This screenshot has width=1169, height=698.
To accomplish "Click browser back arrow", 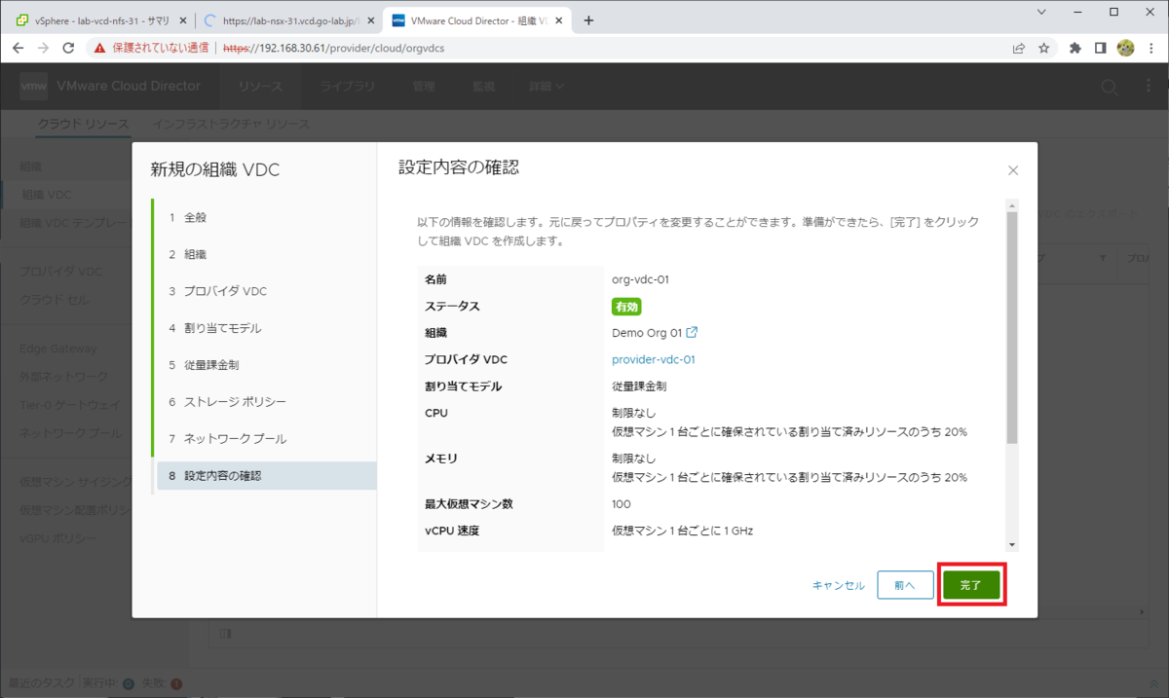I will (x=18, y=48).
